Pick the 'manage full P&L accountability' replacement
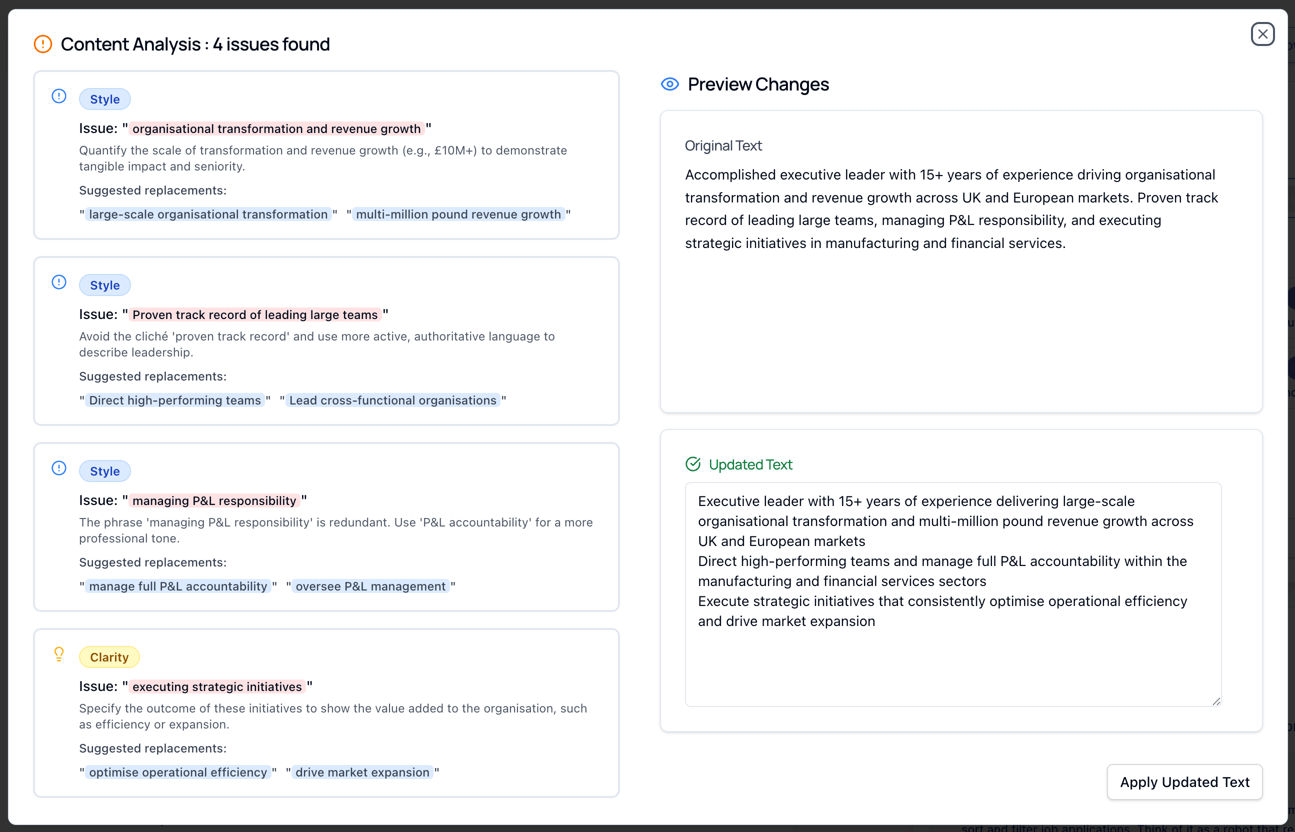 coord(177,585)
